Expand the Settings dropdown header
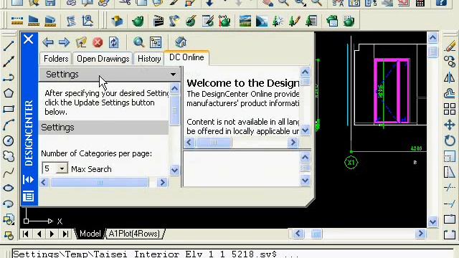 tap(110, 75)
